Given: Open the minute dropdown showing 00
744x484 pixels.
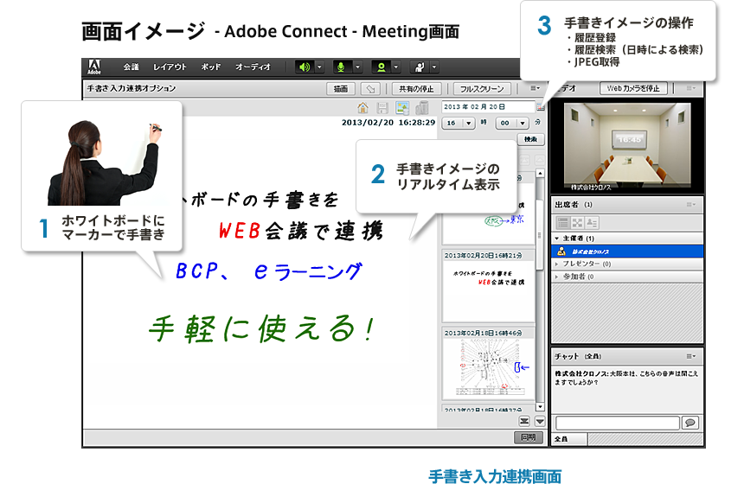Looking at the screenshot, I should coord(512,124).
